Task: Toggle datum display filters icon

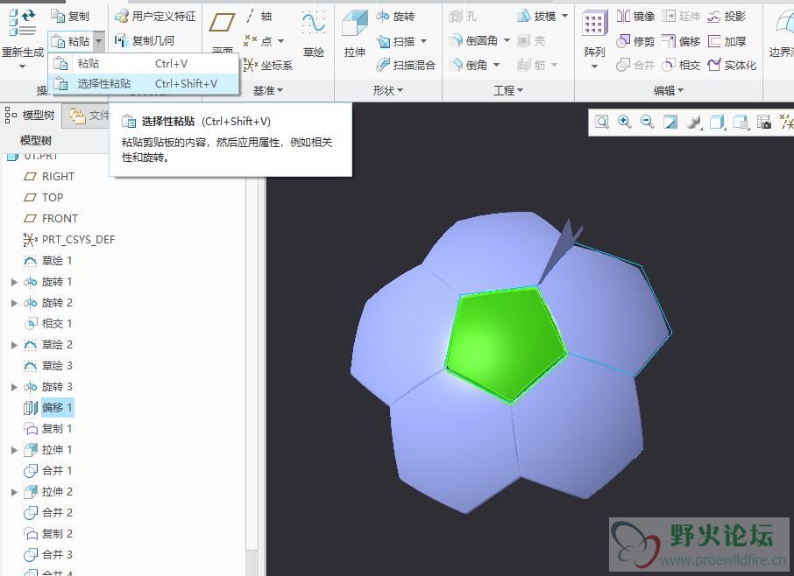Action: [785, 122]
